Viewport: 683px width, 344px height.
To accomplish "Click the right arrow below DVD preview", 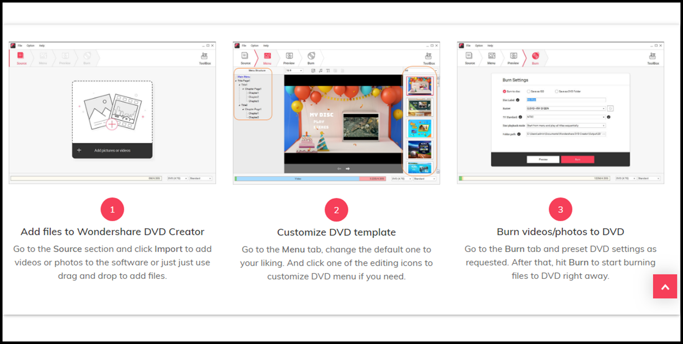I will point(348,169).
